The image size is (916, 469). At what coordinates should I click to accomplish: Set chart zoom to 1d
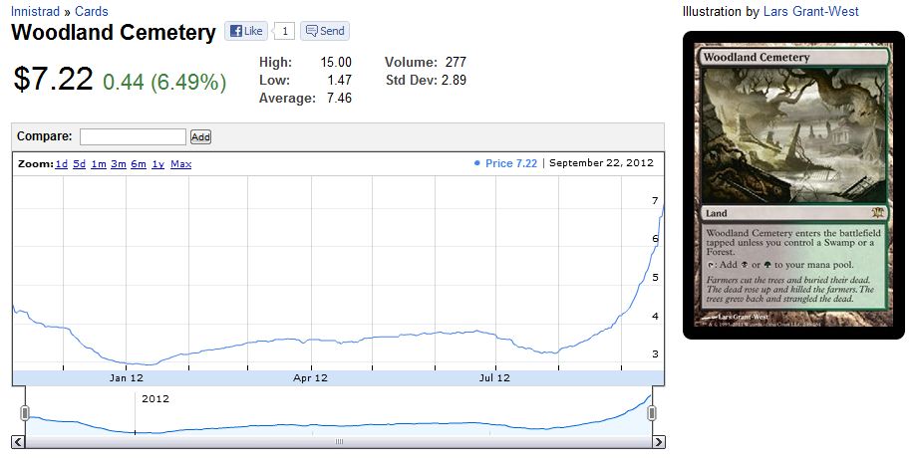(x=61, y=163)
